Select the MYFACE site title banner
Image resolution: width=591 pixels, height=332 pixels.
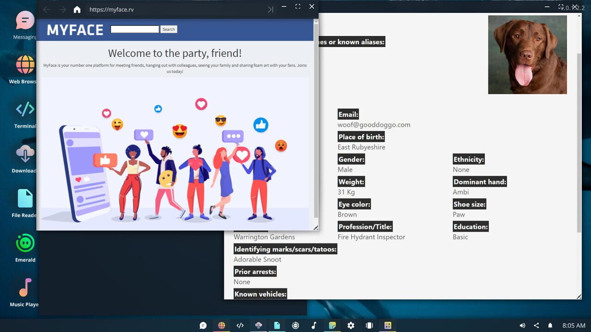click(74, 30)
